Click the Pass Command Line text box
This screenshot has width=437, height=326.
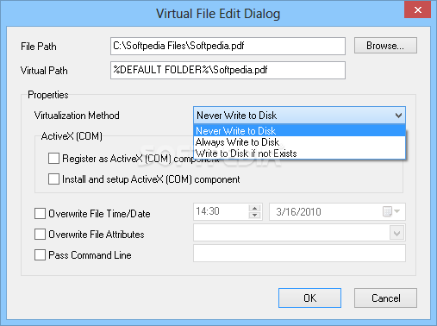coord(299,254)
